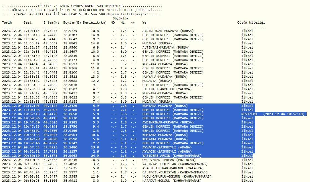Click the Tarih column header

point(7,22)
